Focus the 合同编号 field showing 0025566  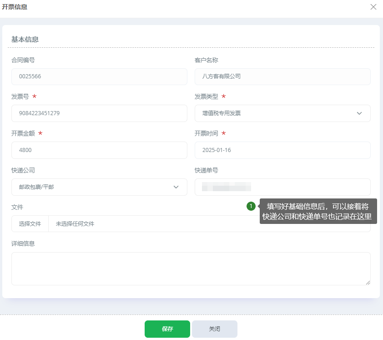pyautogui.click(x=99, y=76)
